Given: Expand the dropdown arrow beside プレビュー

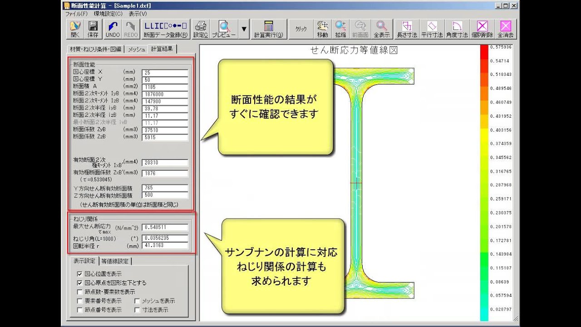Looking at the screenshot, I should 244,29.
